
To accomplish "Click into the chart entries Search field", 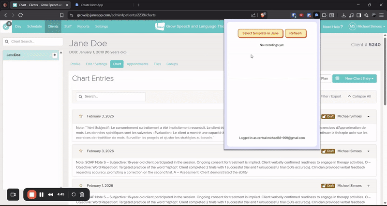I will [x=111, y=96].
